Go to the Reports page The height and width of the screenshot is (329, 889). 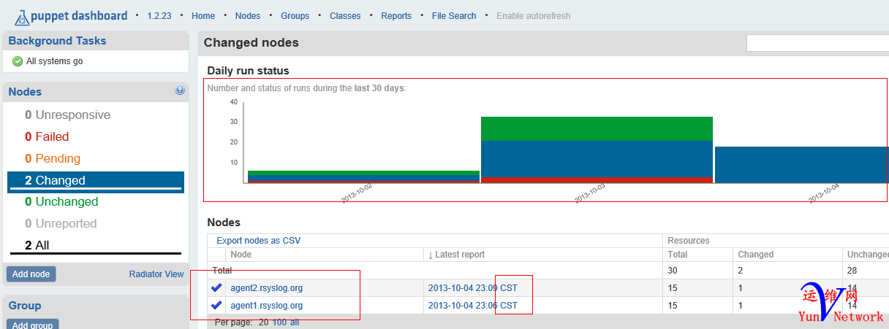[396, 16]
